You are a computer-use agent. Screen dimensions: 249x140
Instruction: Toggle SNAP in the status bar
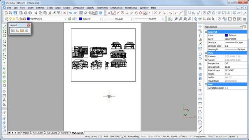coord(143,136)
